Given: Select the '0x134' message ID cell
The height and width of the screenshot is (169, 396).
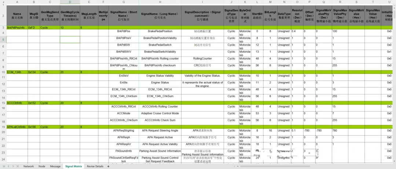Looking at the screenshot, I should click(34, 72).
